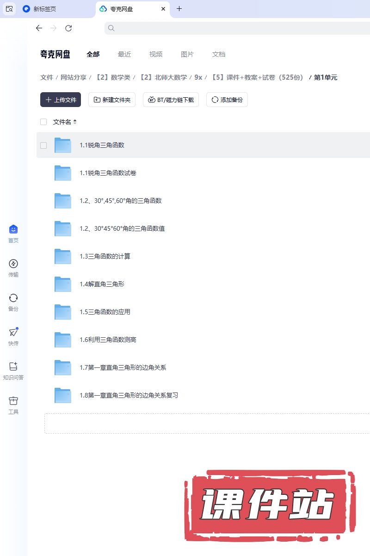Open the browser tab search button
The width and height of the screenshot is (370, 556).
coord(9,9)
